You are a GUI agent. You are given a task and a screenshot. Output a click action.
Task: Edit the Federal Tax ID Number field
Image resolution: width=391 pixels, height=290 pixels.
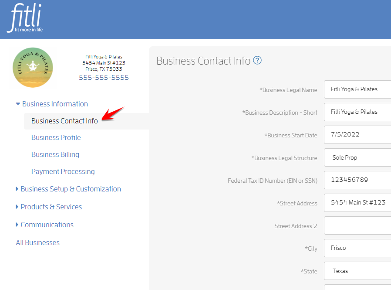pos(357,180)
